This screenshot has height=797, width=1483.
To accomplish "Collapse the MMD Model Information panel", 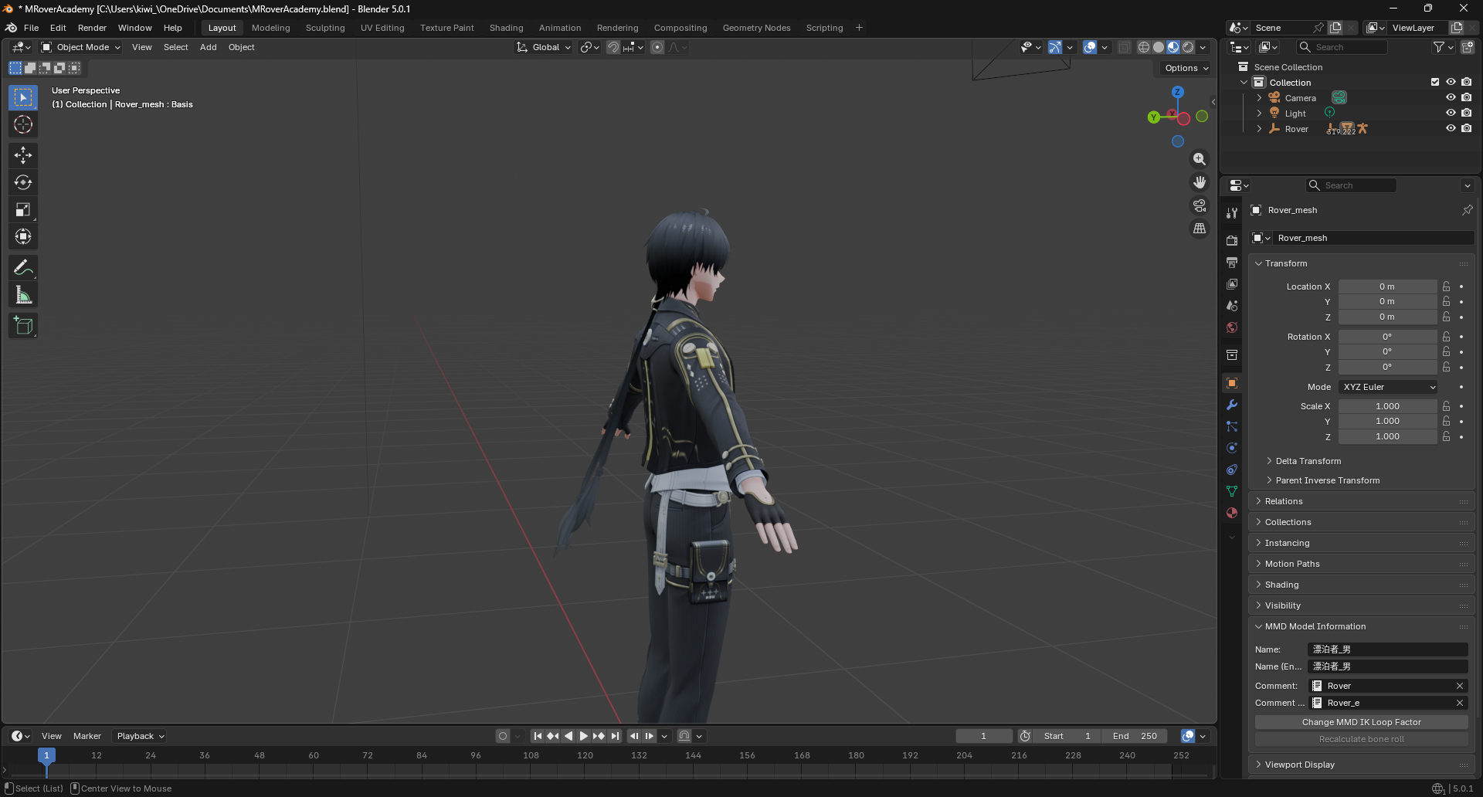I will click(x=1315, y=626).
